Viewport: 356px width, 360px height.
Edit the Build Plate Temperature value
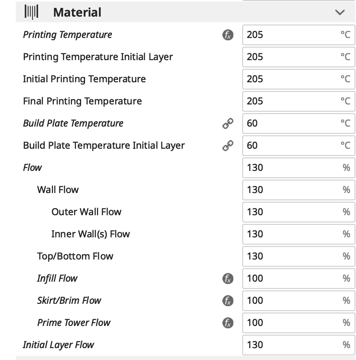[x=299, y=123]
